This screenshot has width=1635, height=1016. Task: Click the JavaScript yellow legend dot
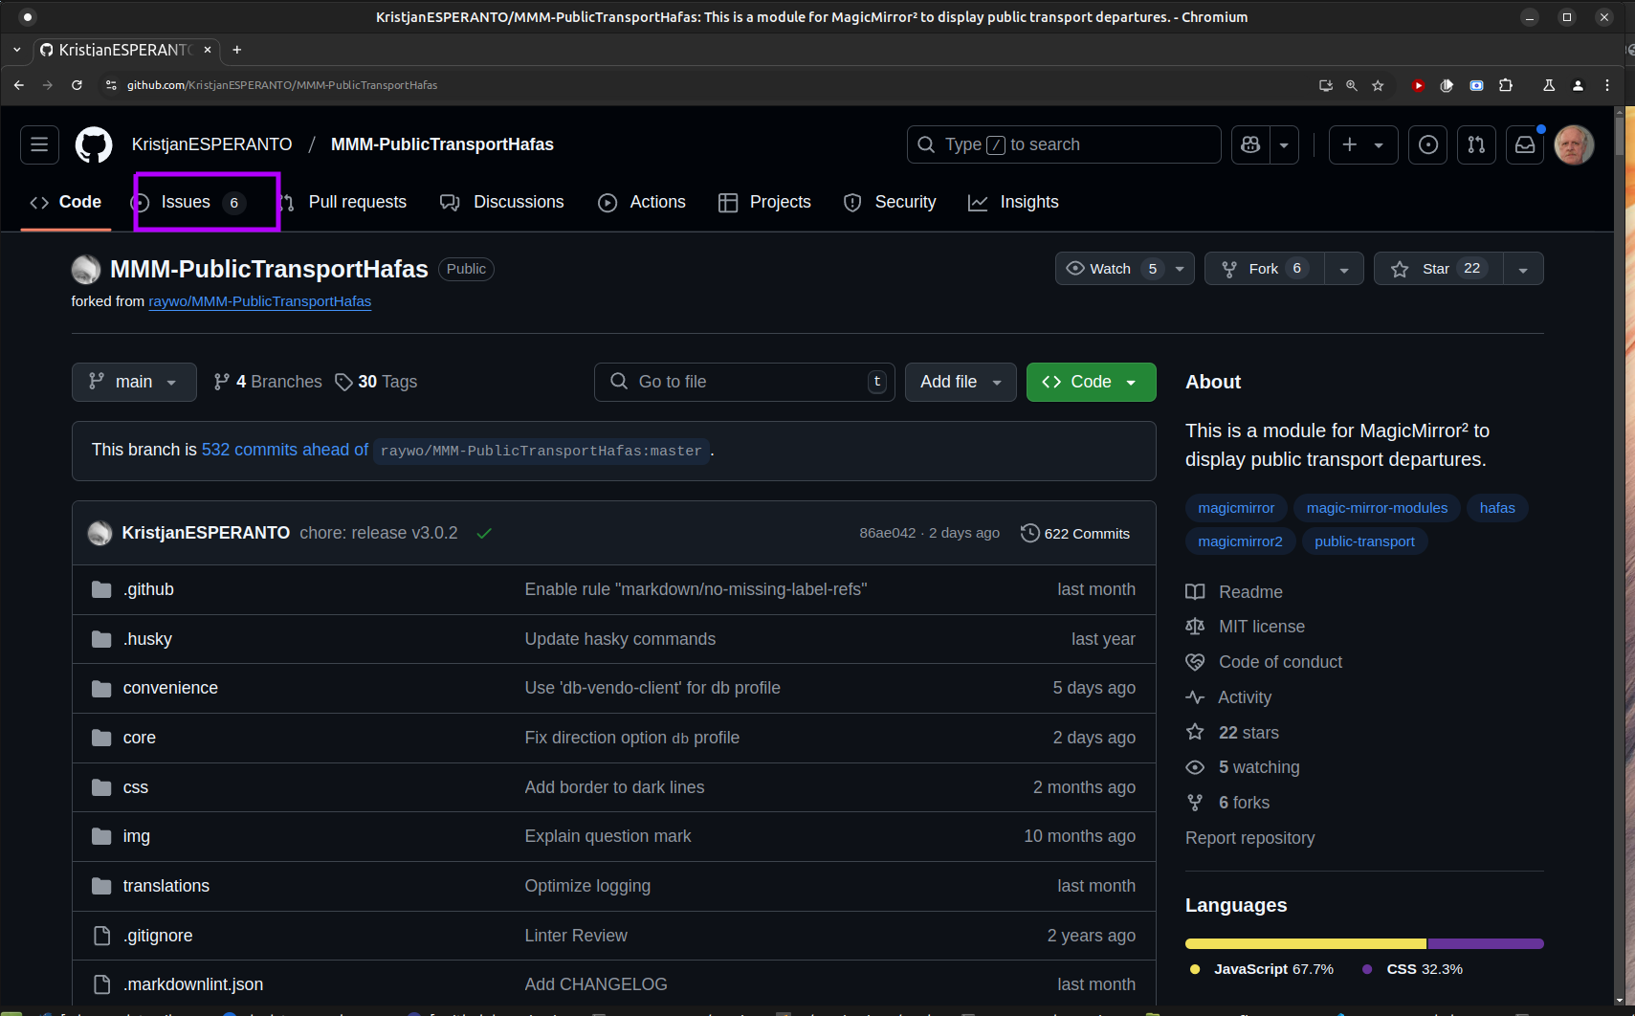click(x=1195, y=969)
